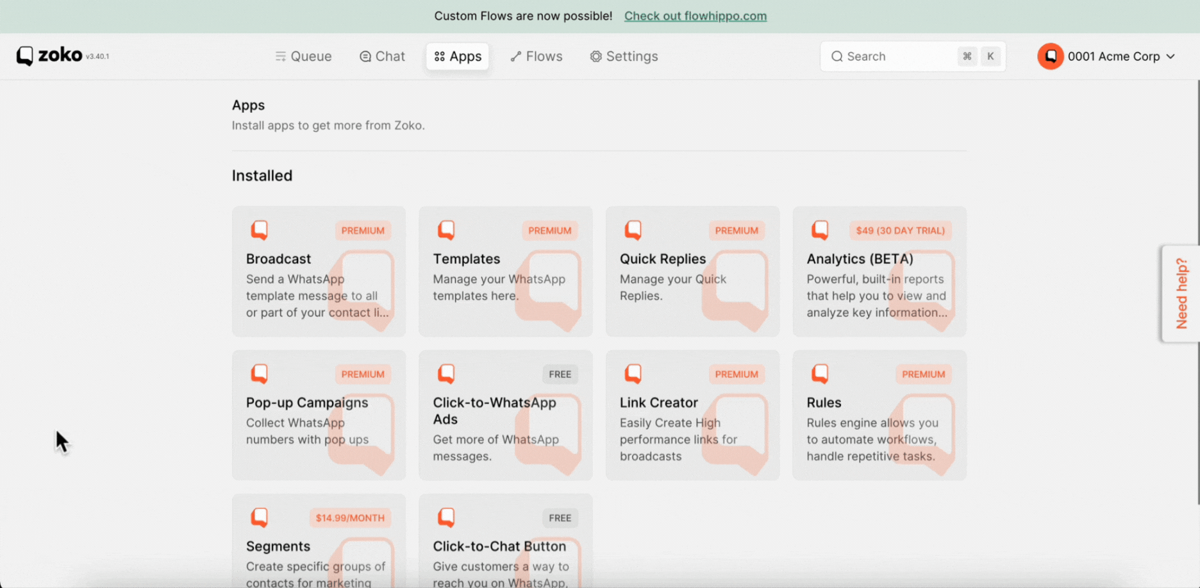Click the Zoko logo icon

(x=24, y=56)
